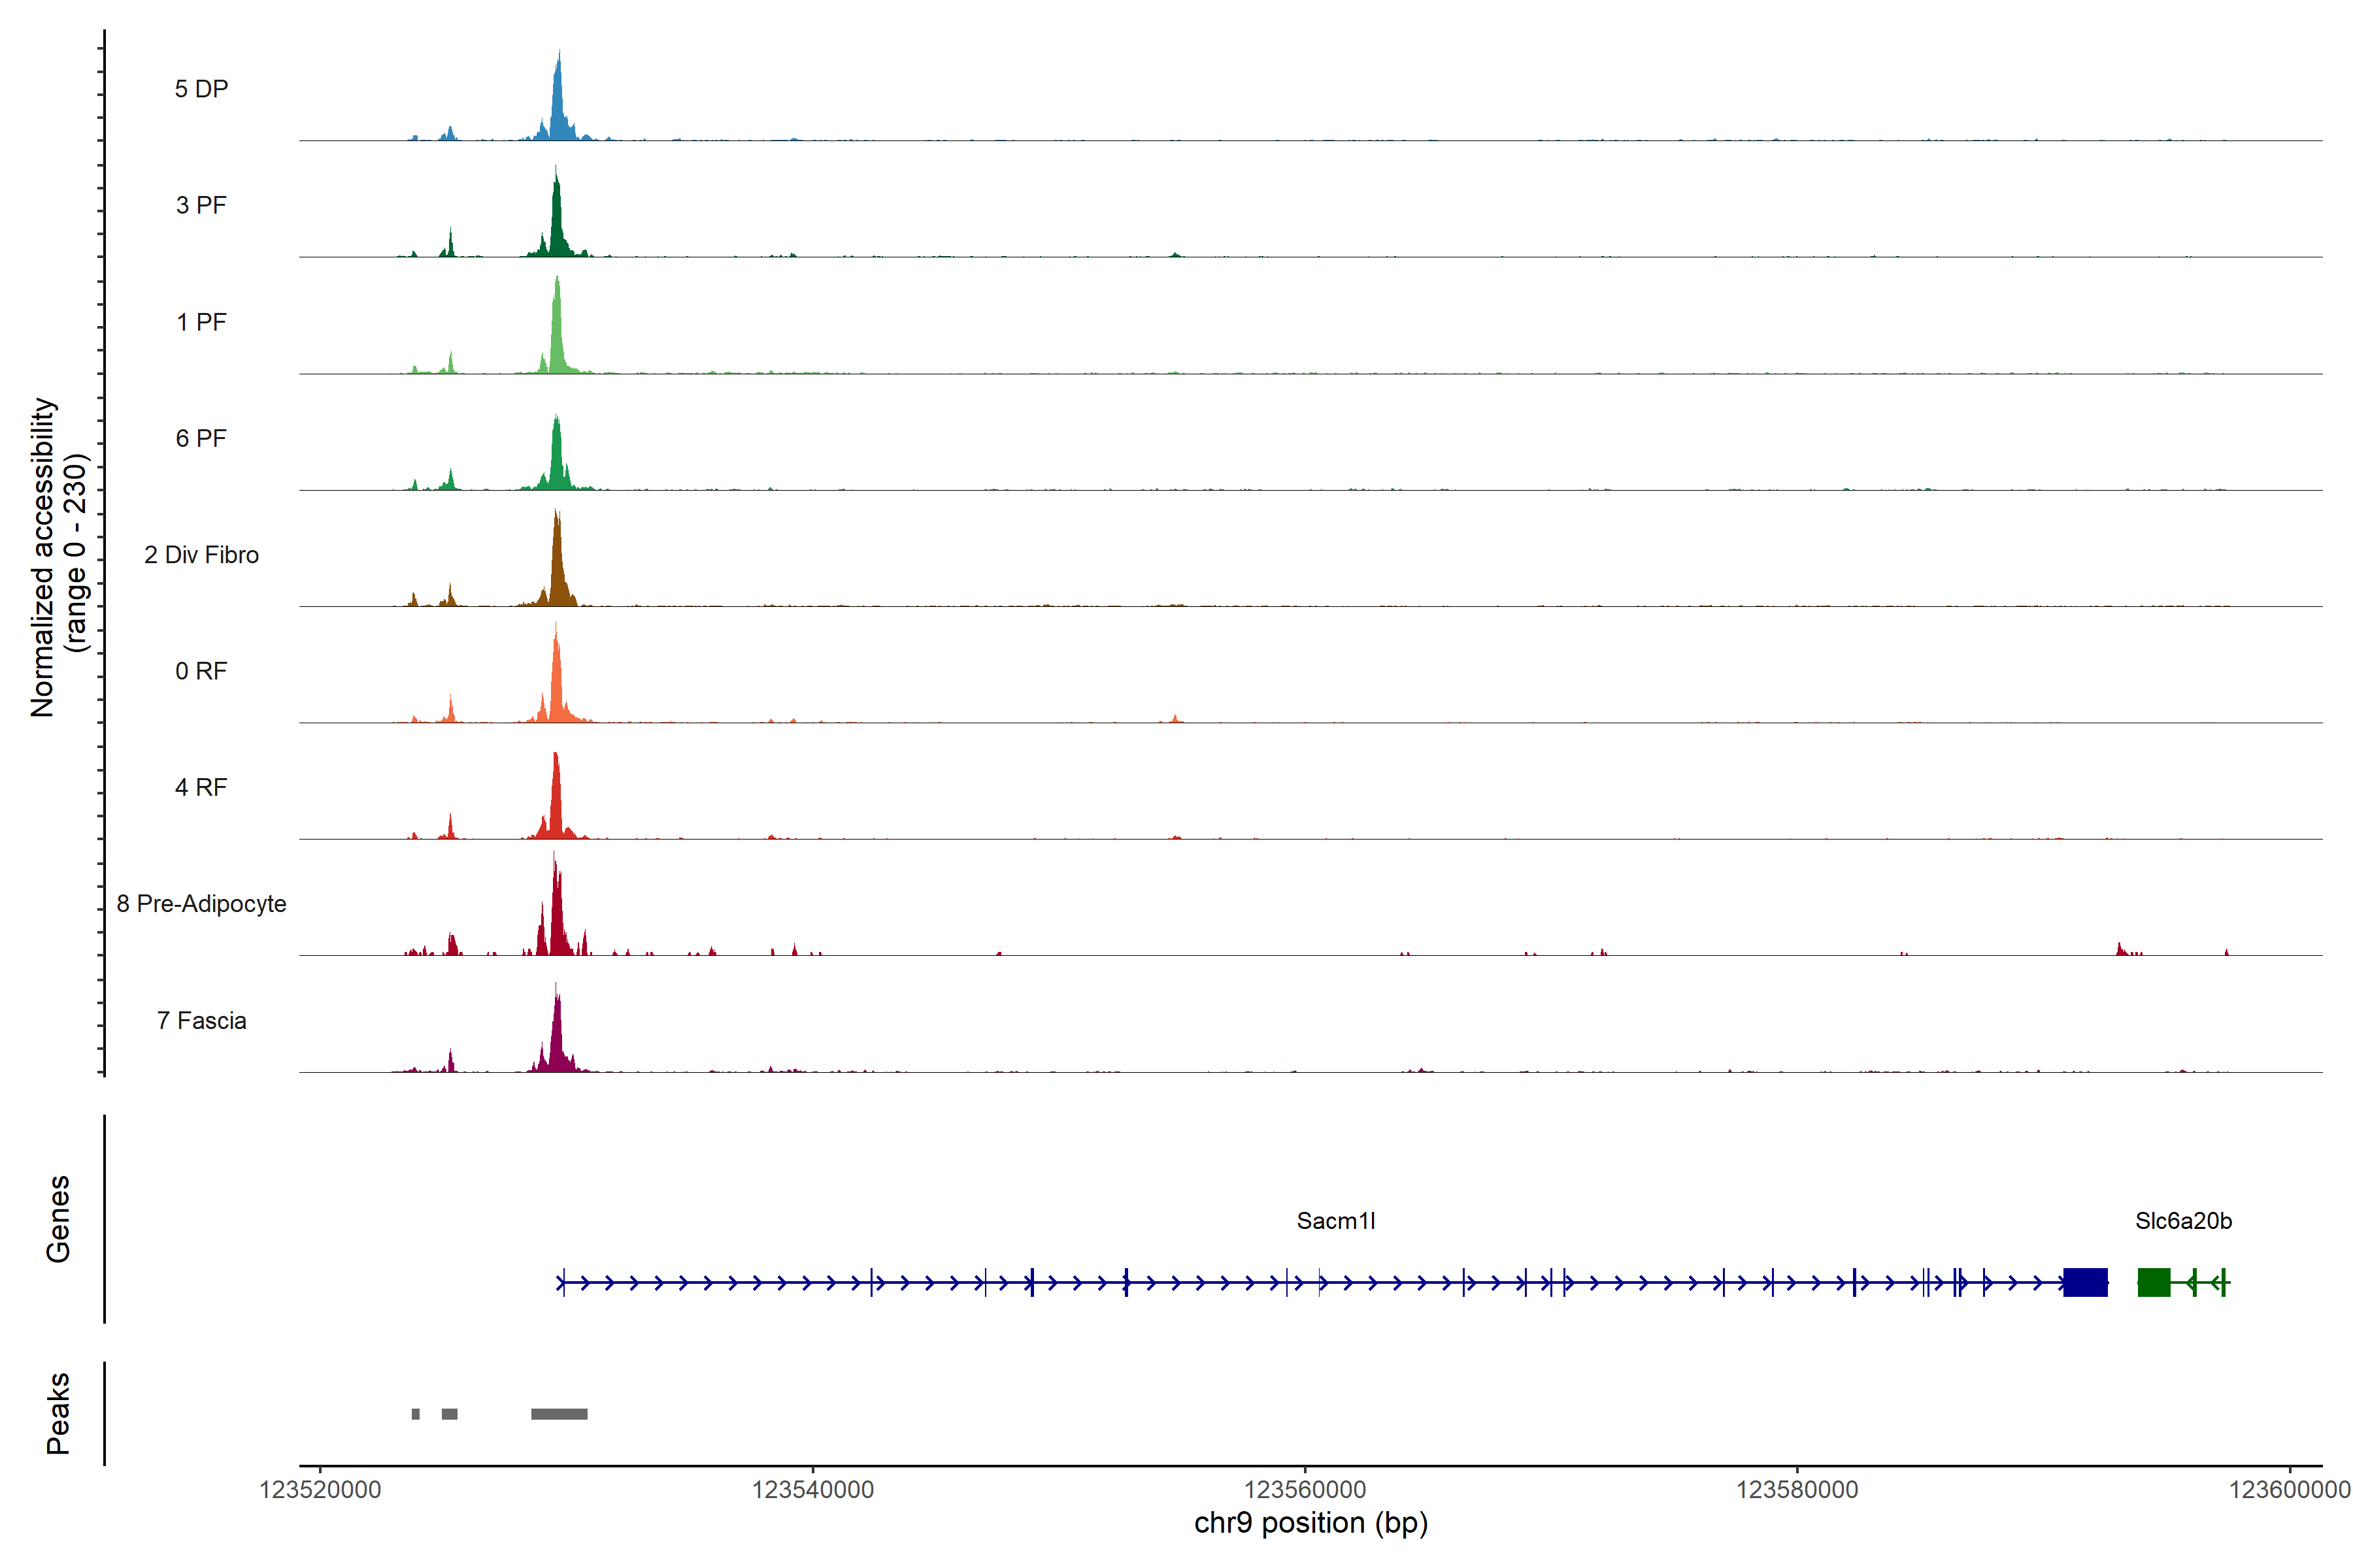Click the chr9 position axis title
The image size is (2353, 1568).
pos(1310,1523)
